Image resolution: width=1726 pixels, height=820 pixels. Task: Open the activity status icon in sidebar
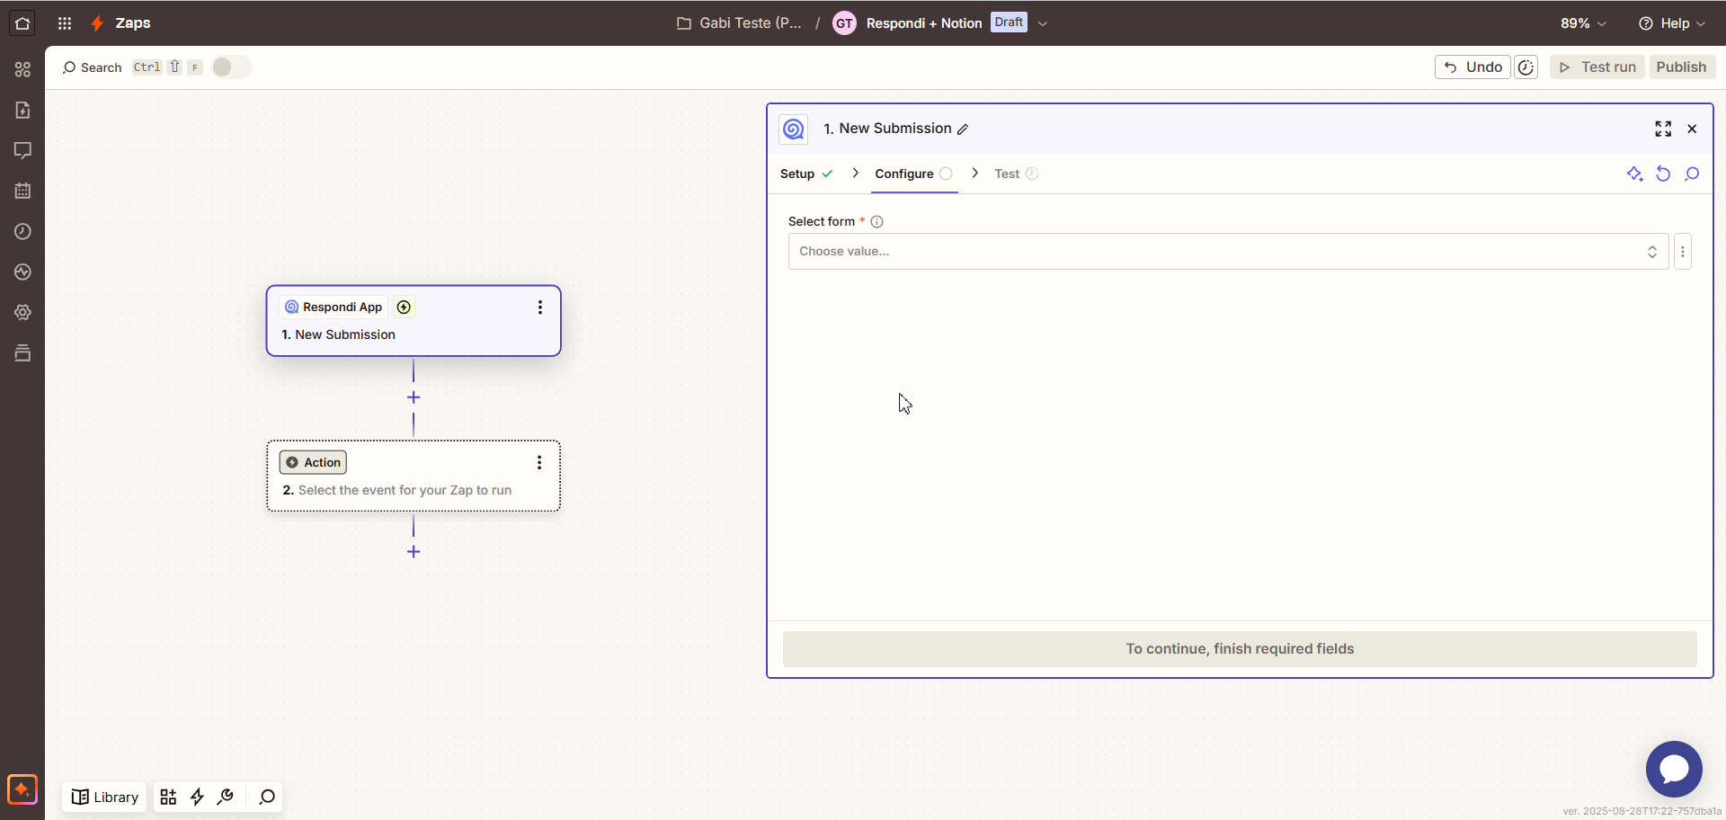[x=22, y=272]
